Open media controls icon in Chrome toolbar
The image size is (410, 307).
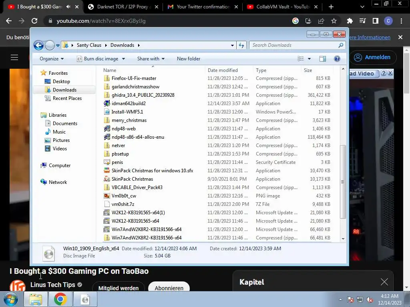click(362, 21)
